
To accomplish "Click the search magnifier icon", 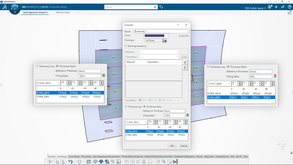I will tap(155, 7).
